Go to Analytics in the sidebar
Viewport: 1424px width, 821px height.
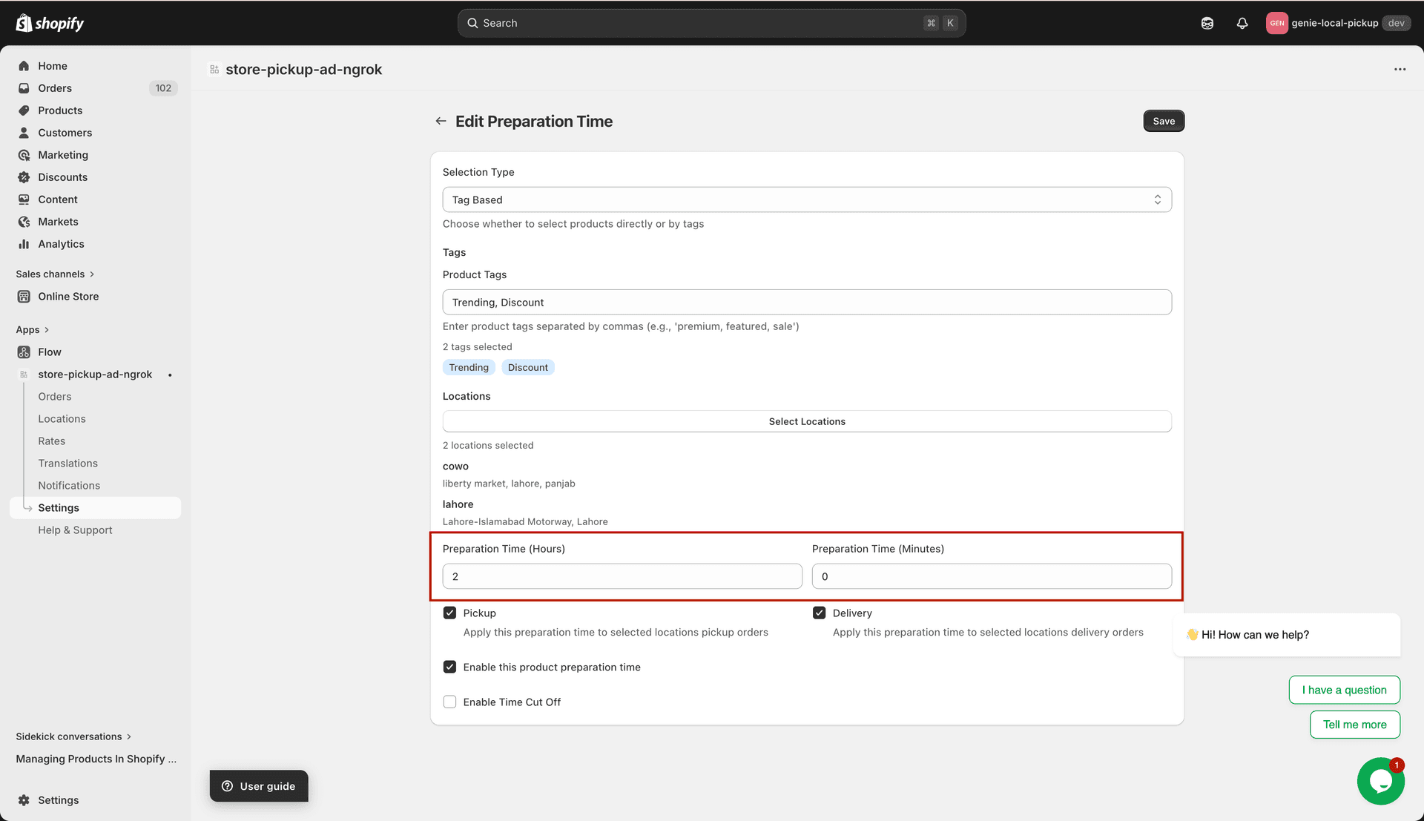(61, 244)
